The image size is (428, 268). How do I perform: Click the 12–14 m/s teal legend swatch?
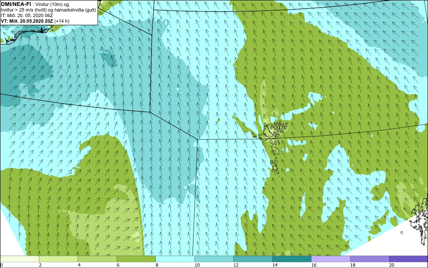coord(253,259)
